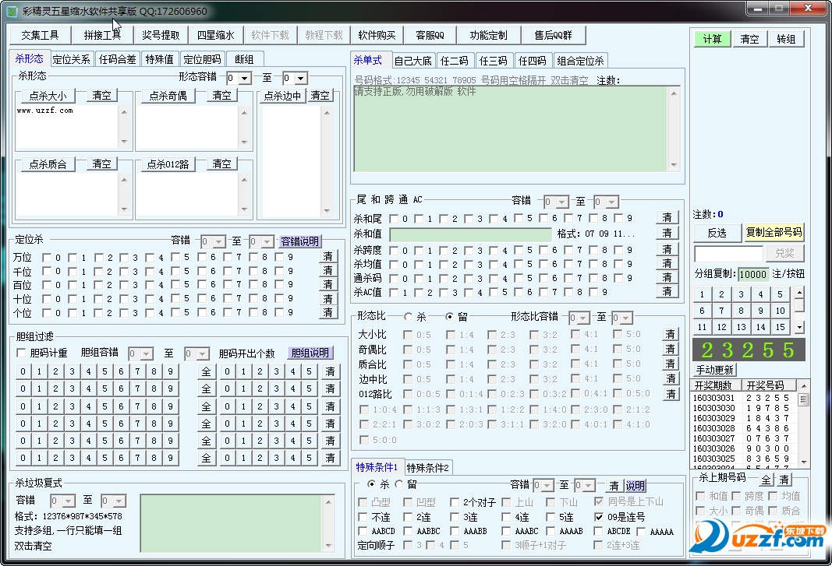Image resolution: width=832 pixels, height=566 pixels.
Task: Switch to the 特殊值 tab
Action: click(159, 59)
